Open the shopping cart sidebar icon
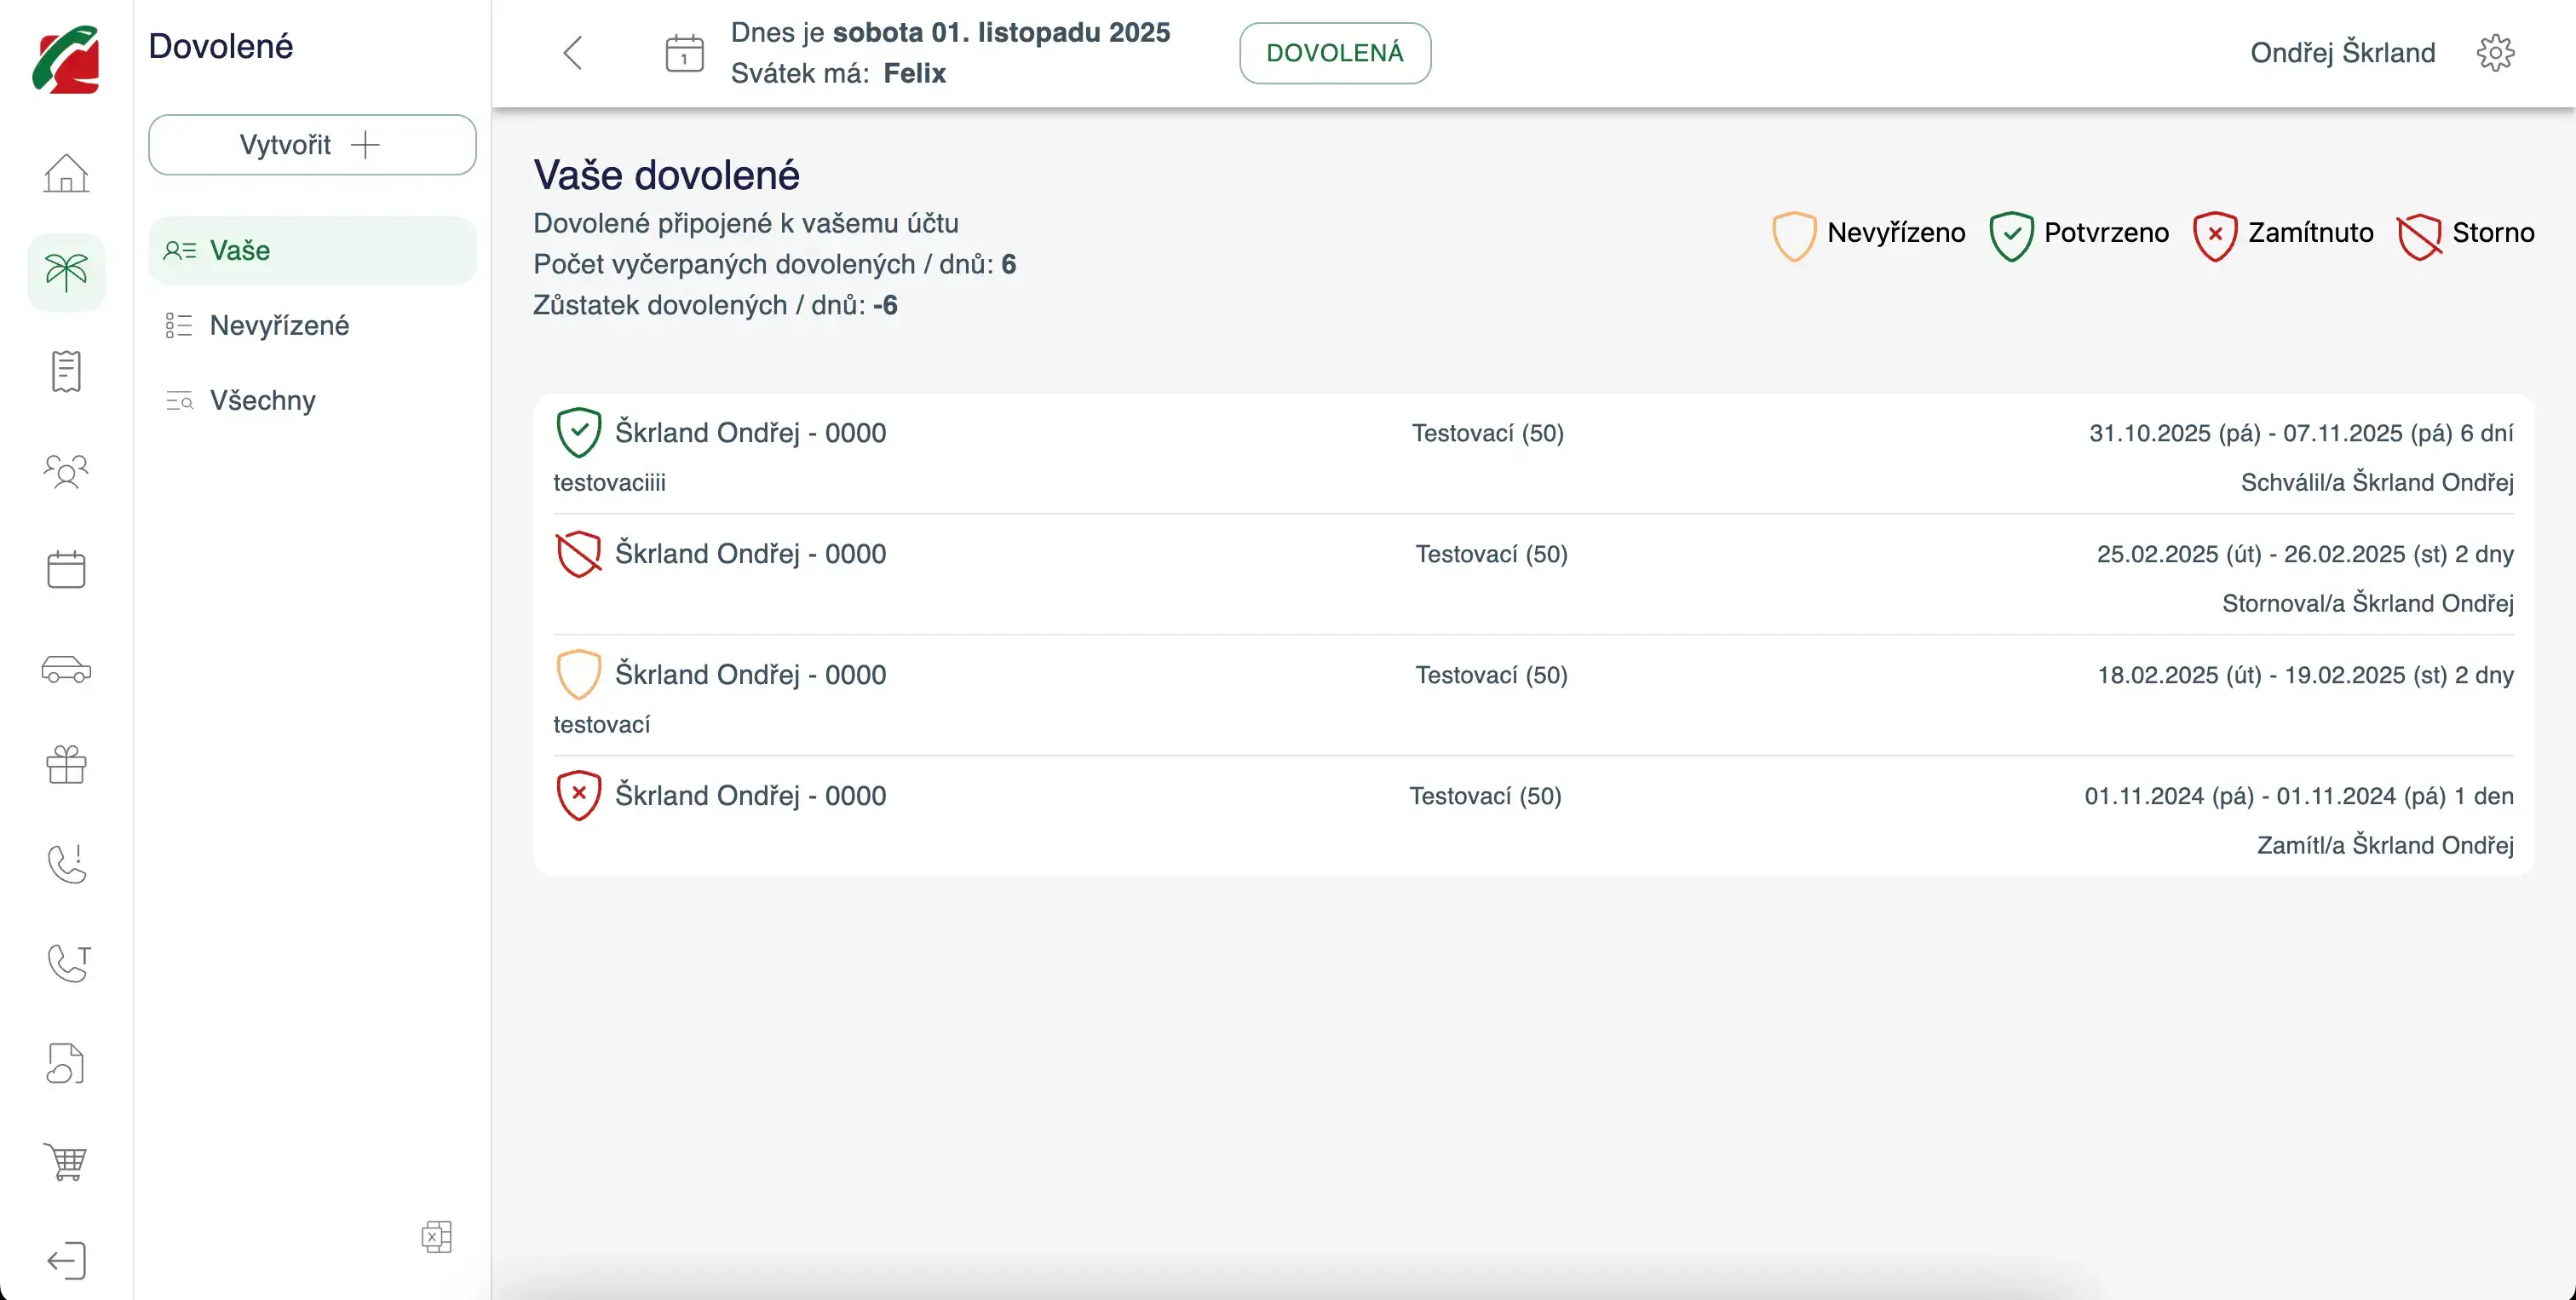 [66, 1162]
